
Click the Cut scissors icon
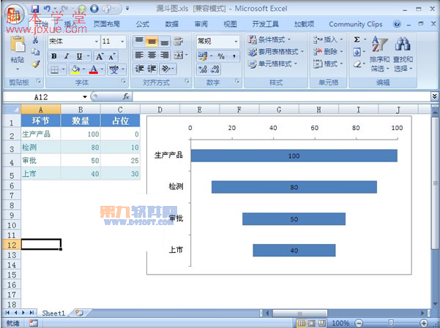[x=35, y=41]
